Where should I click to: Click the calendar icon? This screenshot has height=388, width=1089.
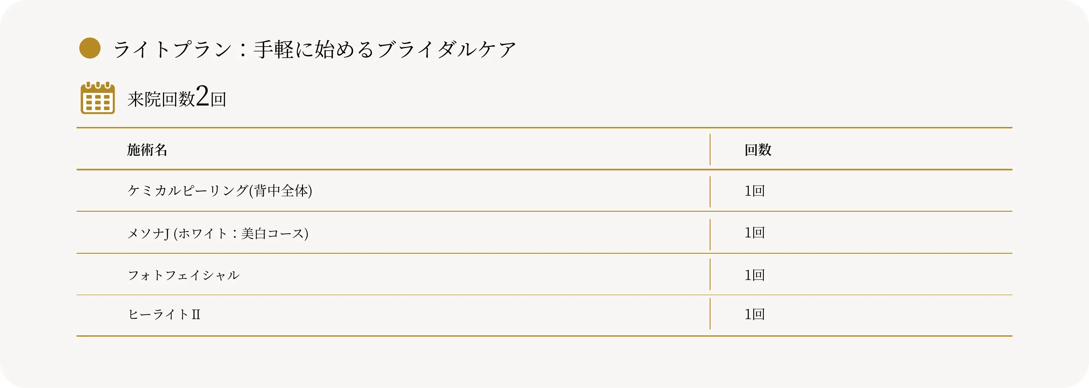pos(98,98)
